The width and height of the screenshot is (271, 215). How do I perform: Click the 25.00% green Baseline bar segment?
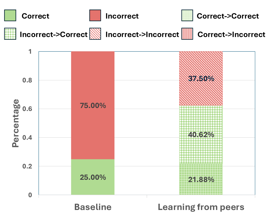coord(93,177)
